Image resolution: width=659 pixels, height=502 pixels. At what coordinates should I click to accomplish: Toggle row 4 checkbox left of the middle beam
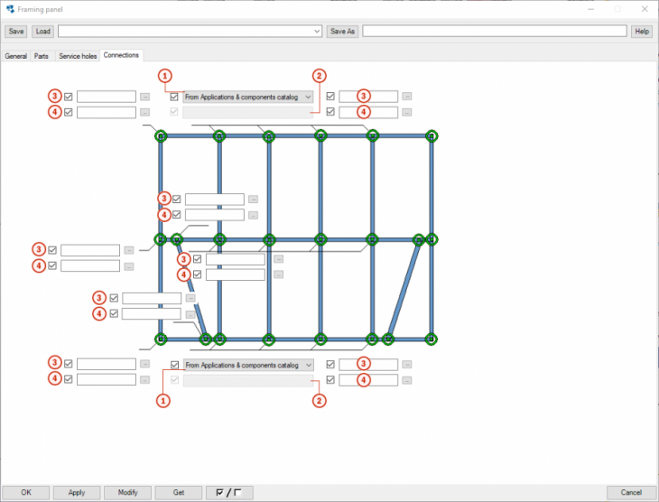[52, 265]
